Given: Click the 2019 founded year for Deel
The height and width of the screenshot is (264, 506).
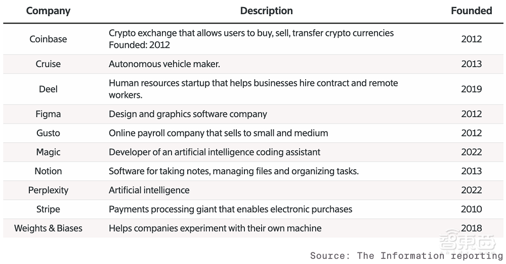Looking at the screenshot, I should (471, 89).
